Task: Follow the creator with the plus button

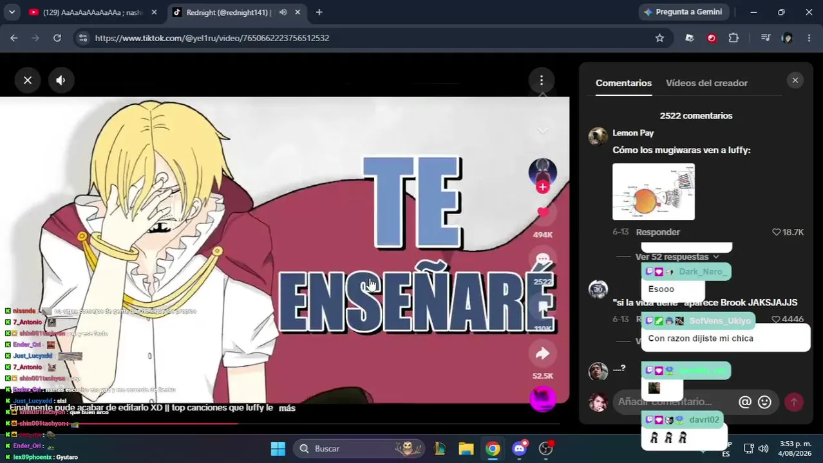Action: (543, 187)
